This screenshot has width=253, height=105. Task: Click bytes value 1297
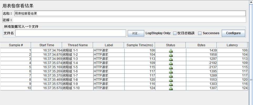(213, 59)
